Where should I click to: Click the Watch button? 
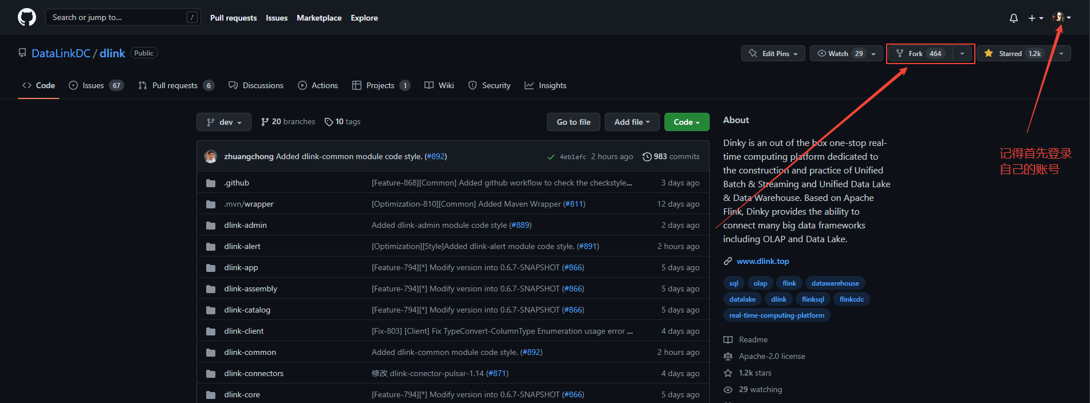pyautogui.click(x=840, y=53)
